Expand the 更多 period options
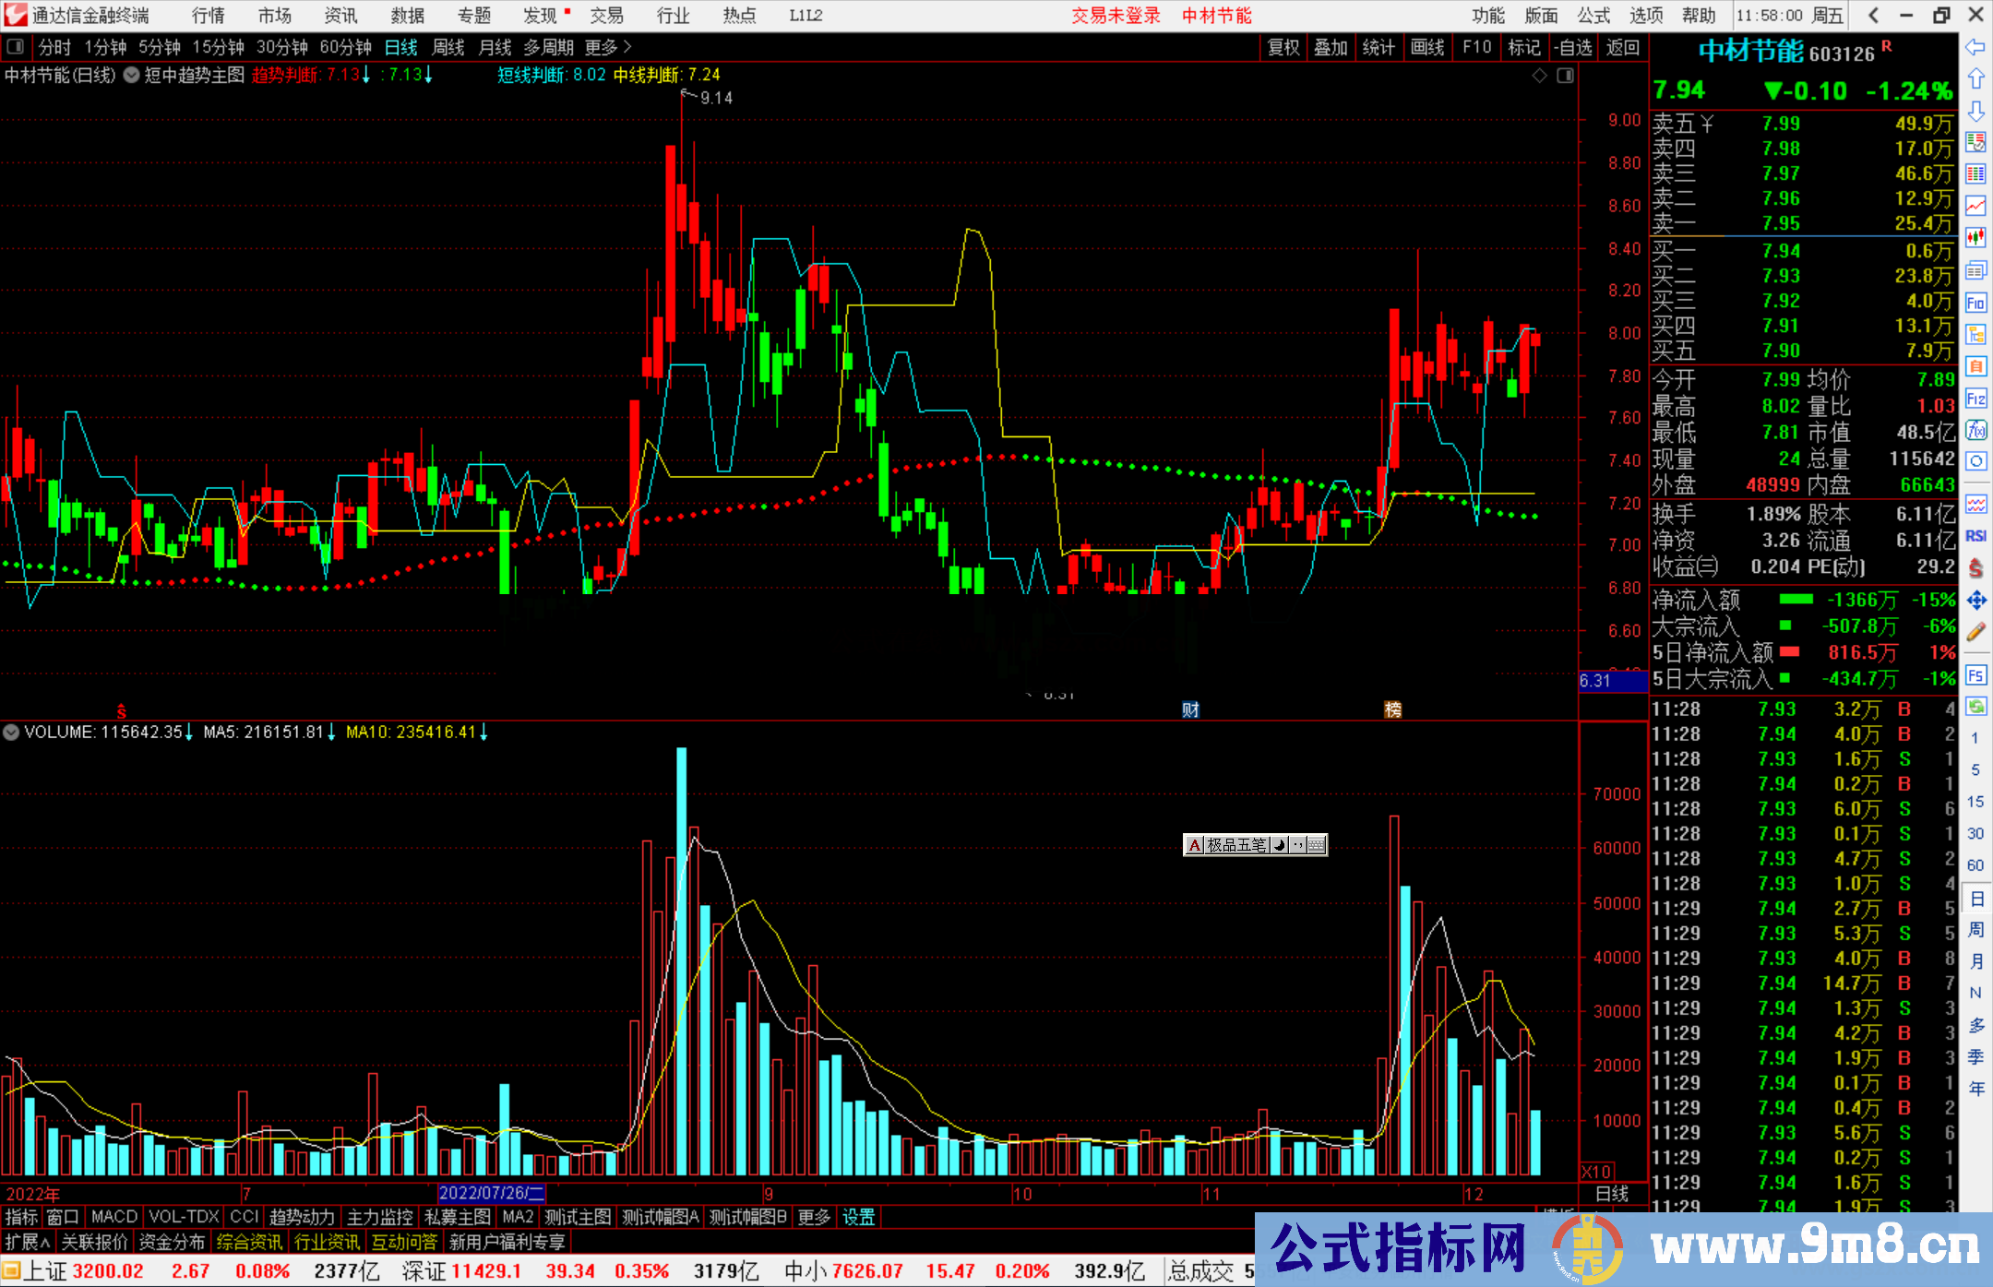 click(608, 47)
